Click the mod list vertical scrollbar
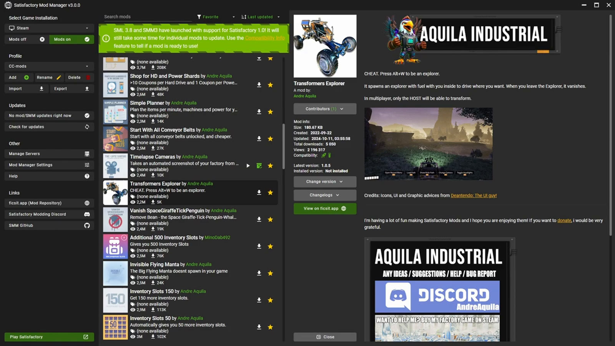 point(284,146)
